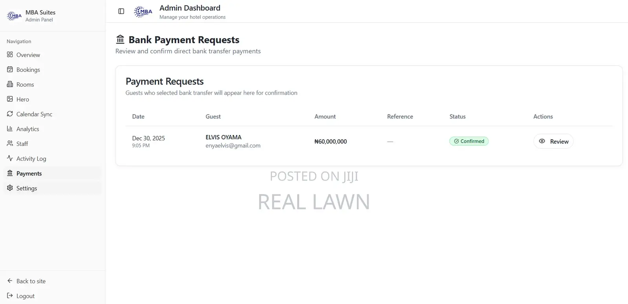Toggle the sidebar panel icon
The width and height of the screenshot is (628, 304).
point(121,11)
